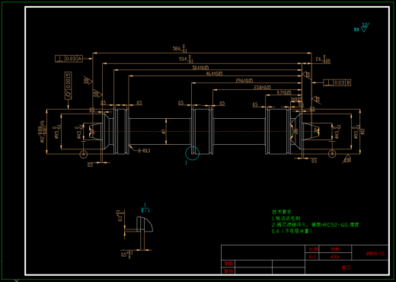396x282 pixels.
Task: Select the cyan detail view I scale label
Action: point(145,208)
